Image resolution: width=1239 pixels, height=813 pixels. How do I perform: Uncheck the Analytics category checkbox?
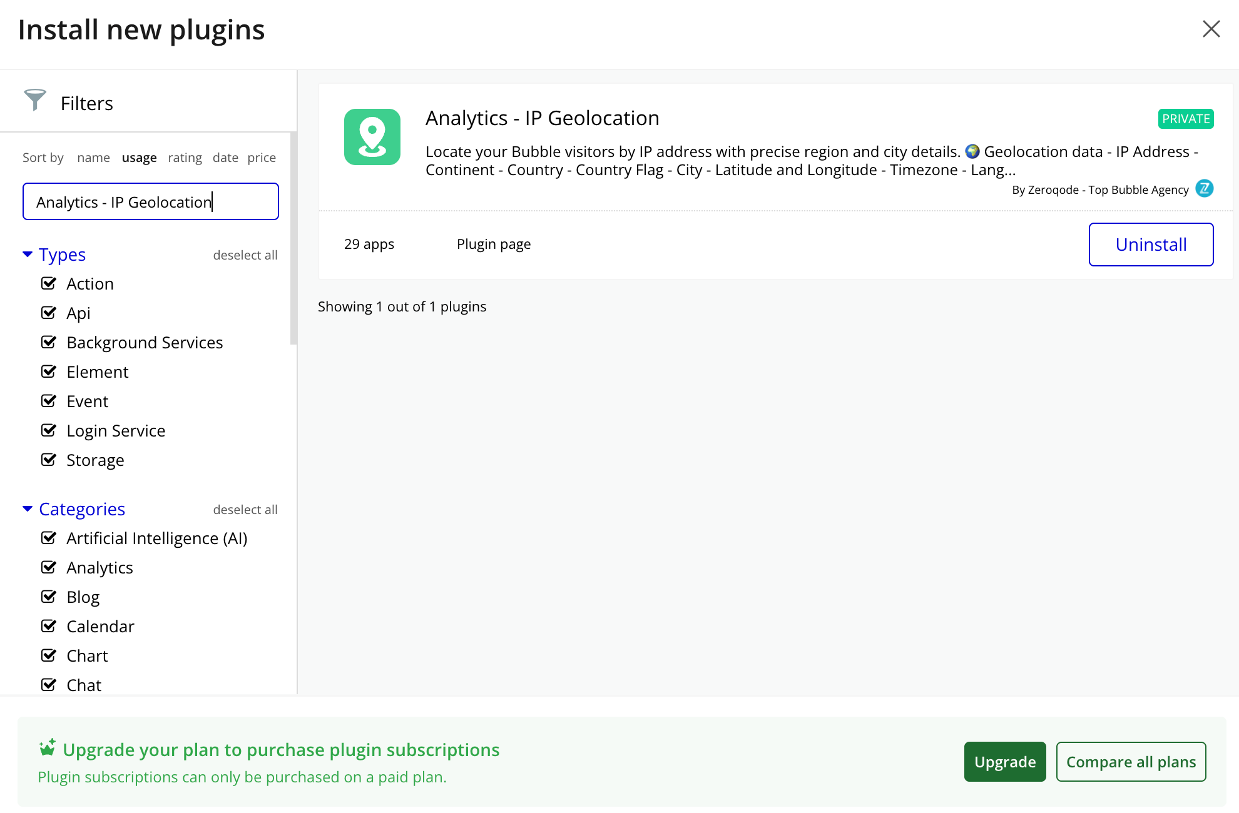point(49,567)
